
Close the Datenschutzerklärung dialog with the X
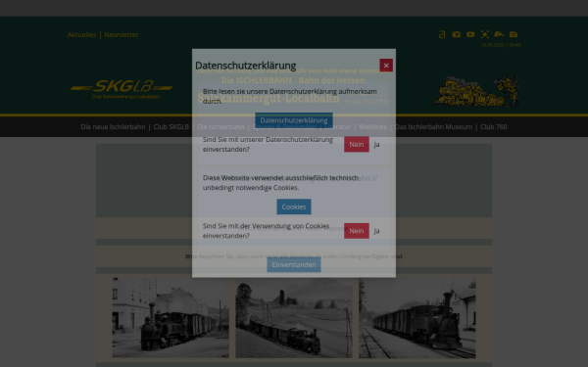[386, 66]
